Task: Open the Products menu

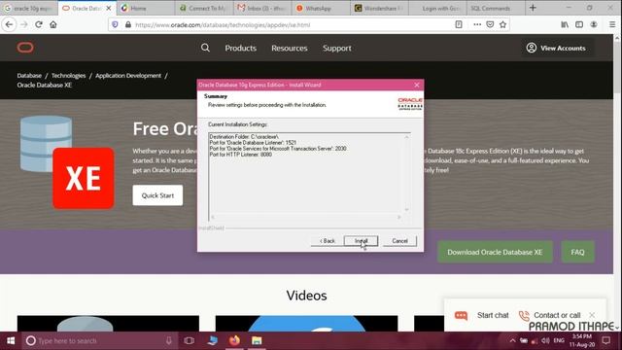Action: tap(241, 48)
